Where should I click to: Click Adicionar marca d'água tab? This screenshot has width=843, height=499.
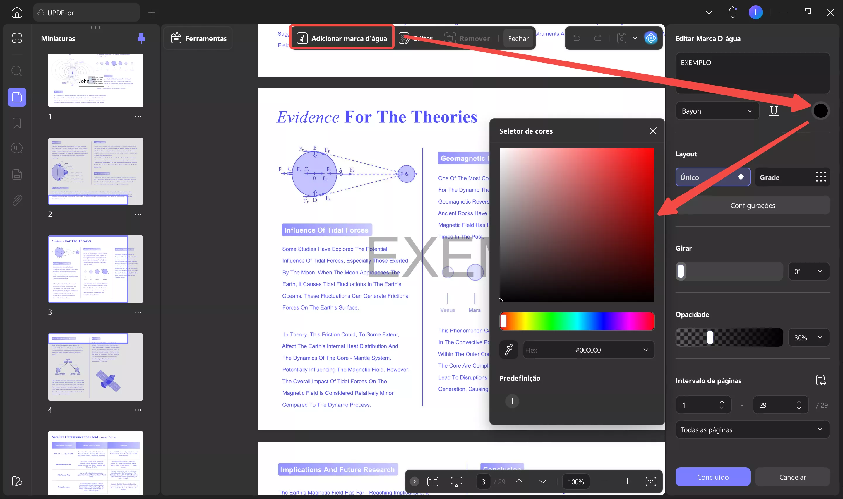[x=342, y=38]
